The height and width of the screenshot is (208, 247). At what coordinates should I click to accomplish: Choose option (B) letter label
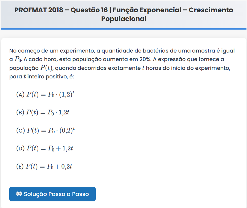[x=20, y=113]
